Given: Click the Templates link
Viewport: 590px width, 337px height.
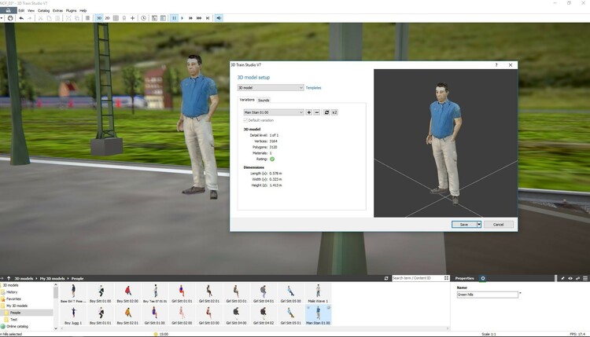Looking at the screenshot, I should 313,88.
